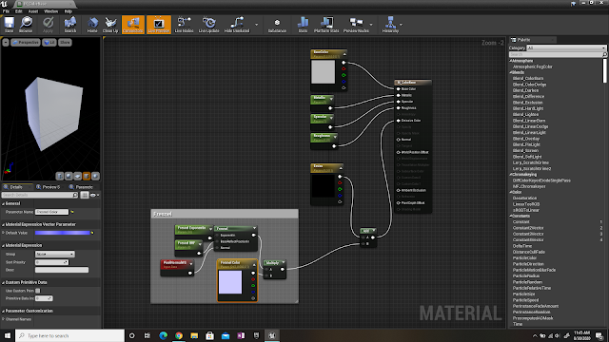This screenshot has width=609, height=342.
Task: Click the Save toolbar icon
Action: [9, 25]
